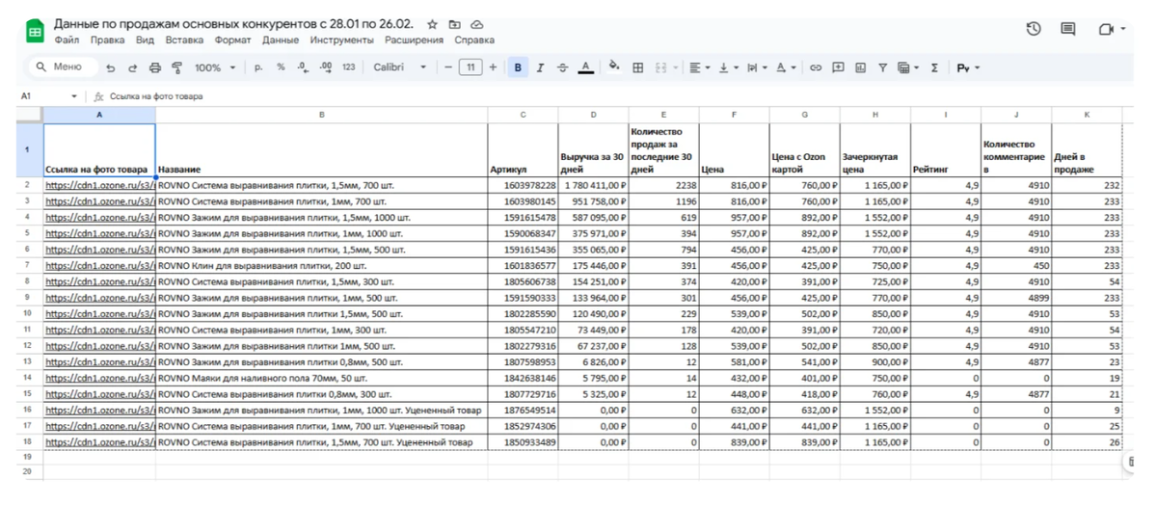Toggle bold formatting
The height and width of the screenshot is (505, 1157).
pyautogui.click(x=518, y=67)
